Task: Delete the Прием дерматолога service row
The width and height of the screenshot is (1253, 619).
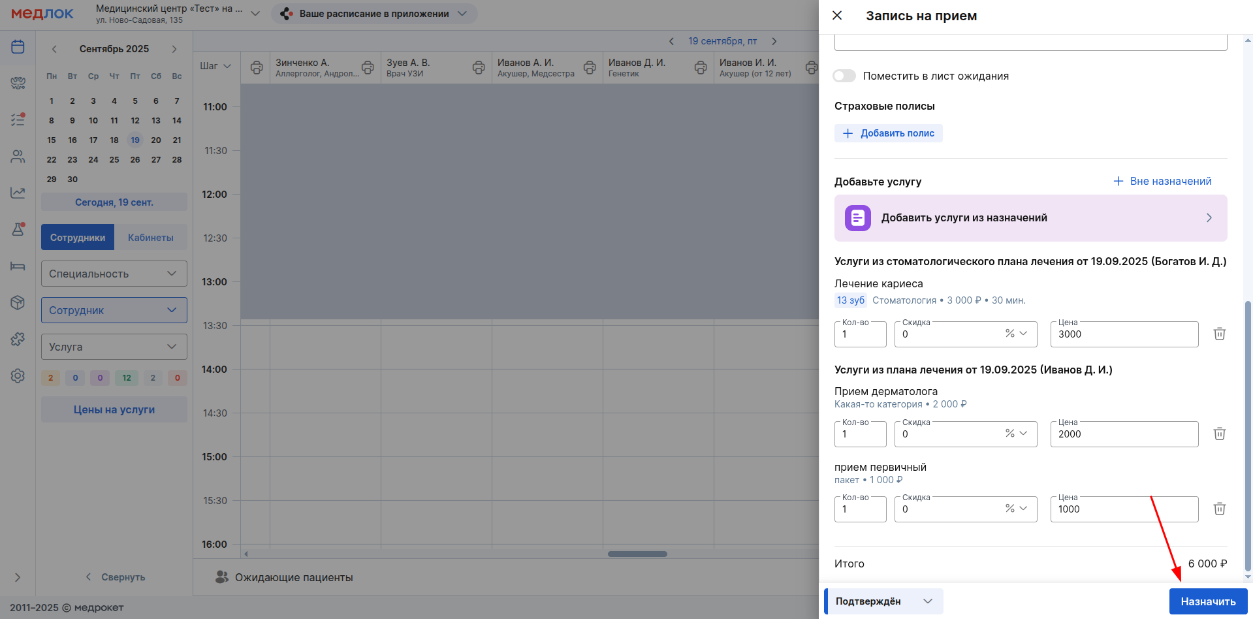Action: tap(1219, 434)
